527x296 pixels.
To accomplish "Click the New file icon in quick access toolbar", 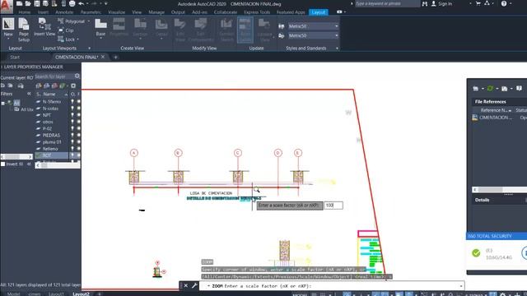I will 20,3.
